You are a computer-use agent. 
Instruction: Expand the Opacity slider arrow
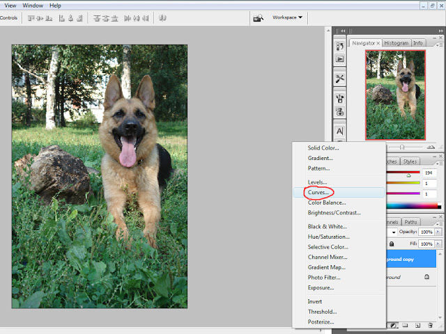[x=438, y=231]
